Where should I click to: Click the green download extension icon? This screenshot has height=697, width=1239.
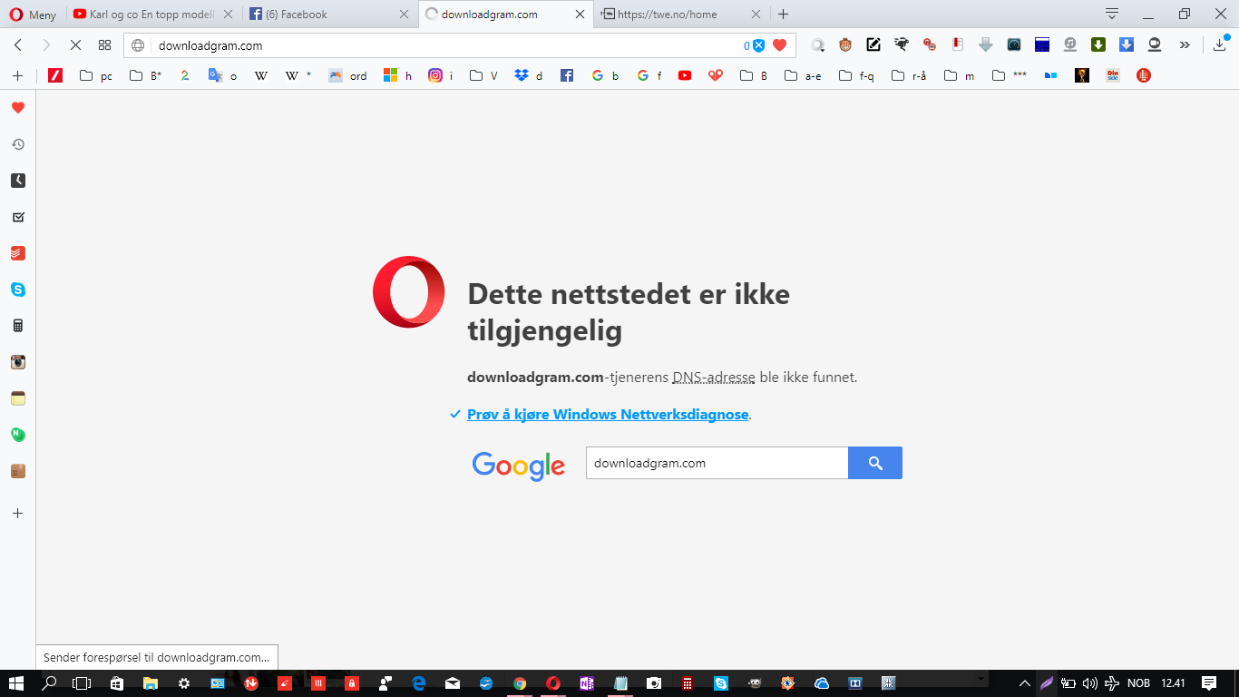[1098, 44]
